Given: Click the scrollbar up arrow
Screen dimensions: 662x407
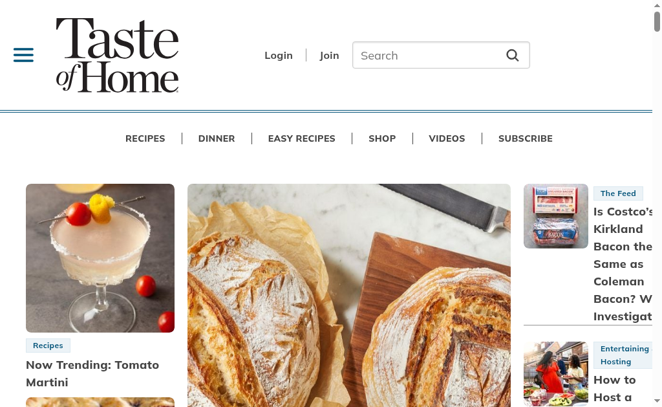Looking at the screenshot, I should click(657, 6).
